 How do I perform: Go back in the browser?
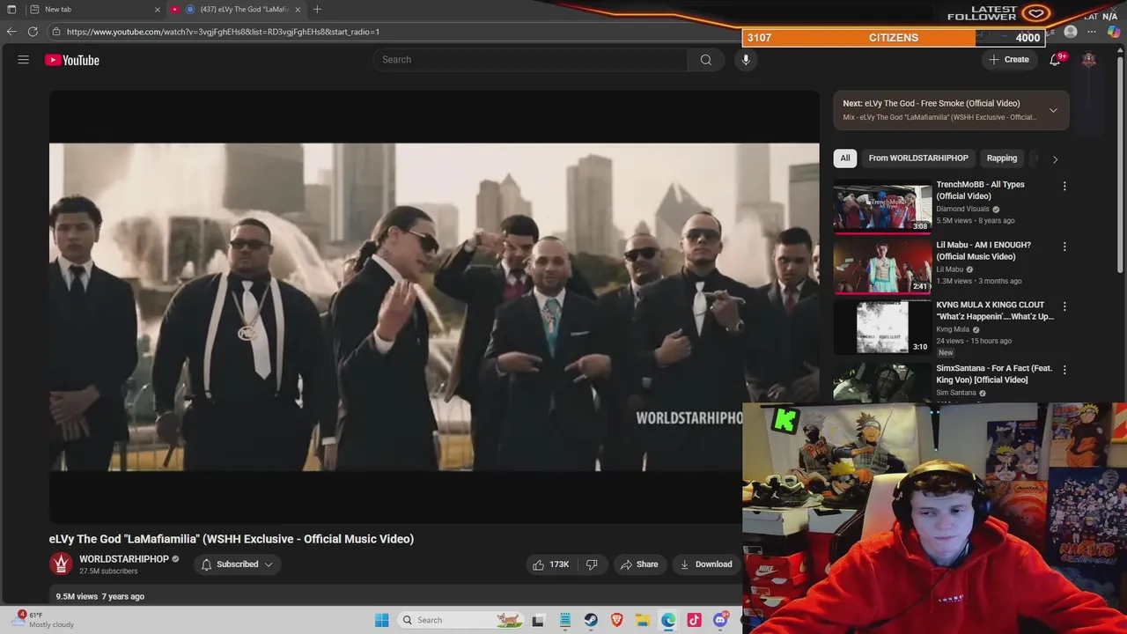pos(11,32)
